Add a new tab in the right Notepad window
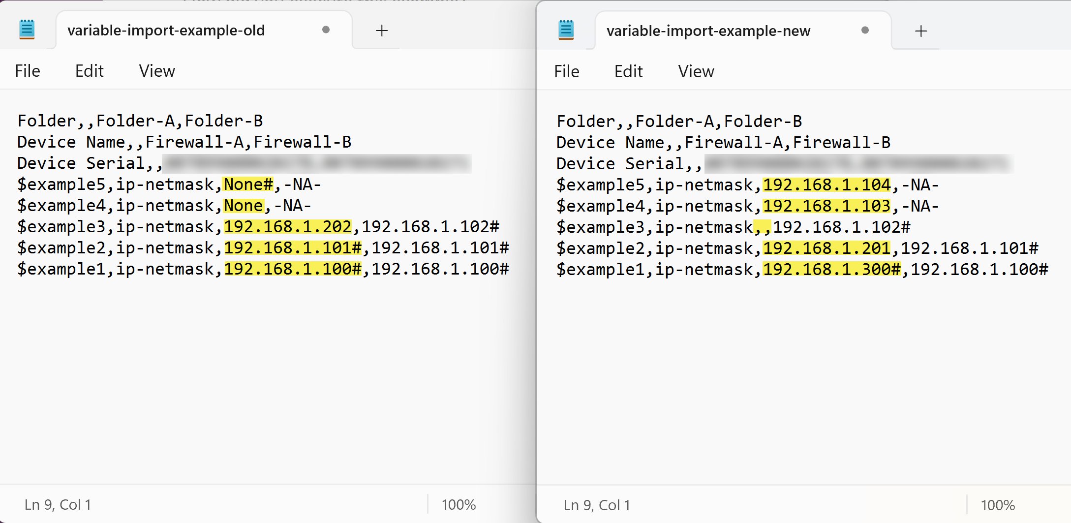Image resolution: width=1071 pixels, height=523 pixels. pyautogui.click(x=921, y=31)
